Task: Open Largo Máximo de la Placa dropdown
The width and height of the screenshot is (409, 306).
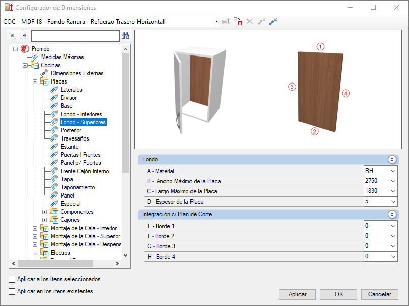Action: [393, 191]
